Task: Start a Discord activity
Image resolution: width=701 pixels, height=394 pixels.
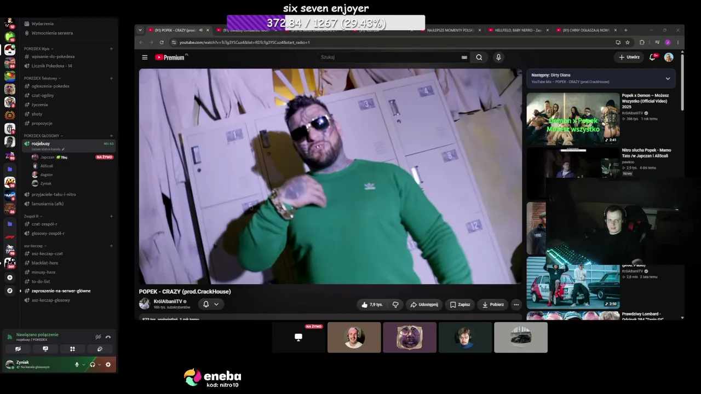Action: tap(72, 349)
